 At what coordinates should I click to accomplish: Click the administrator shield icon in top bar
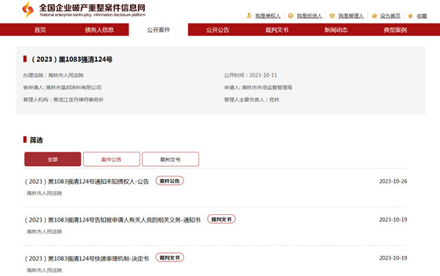pyautogui.click(x=332, y=16)
